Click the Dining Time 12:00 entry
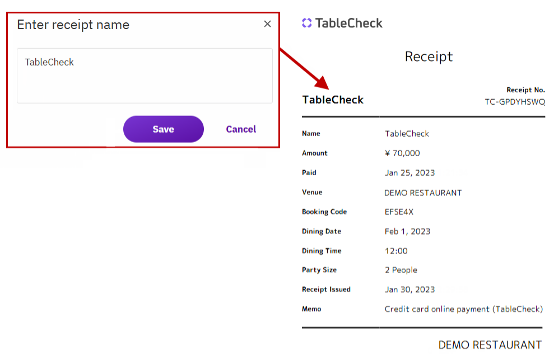Screen dimensions: 554x360 tap(397, 251)
